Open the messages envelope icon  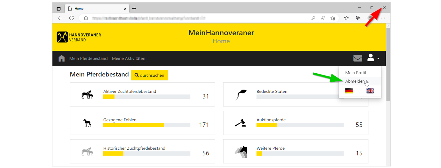(x=358, y=58)
